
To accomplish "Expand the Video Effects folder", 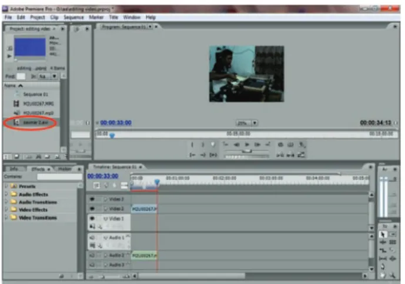I will point(6,209).
